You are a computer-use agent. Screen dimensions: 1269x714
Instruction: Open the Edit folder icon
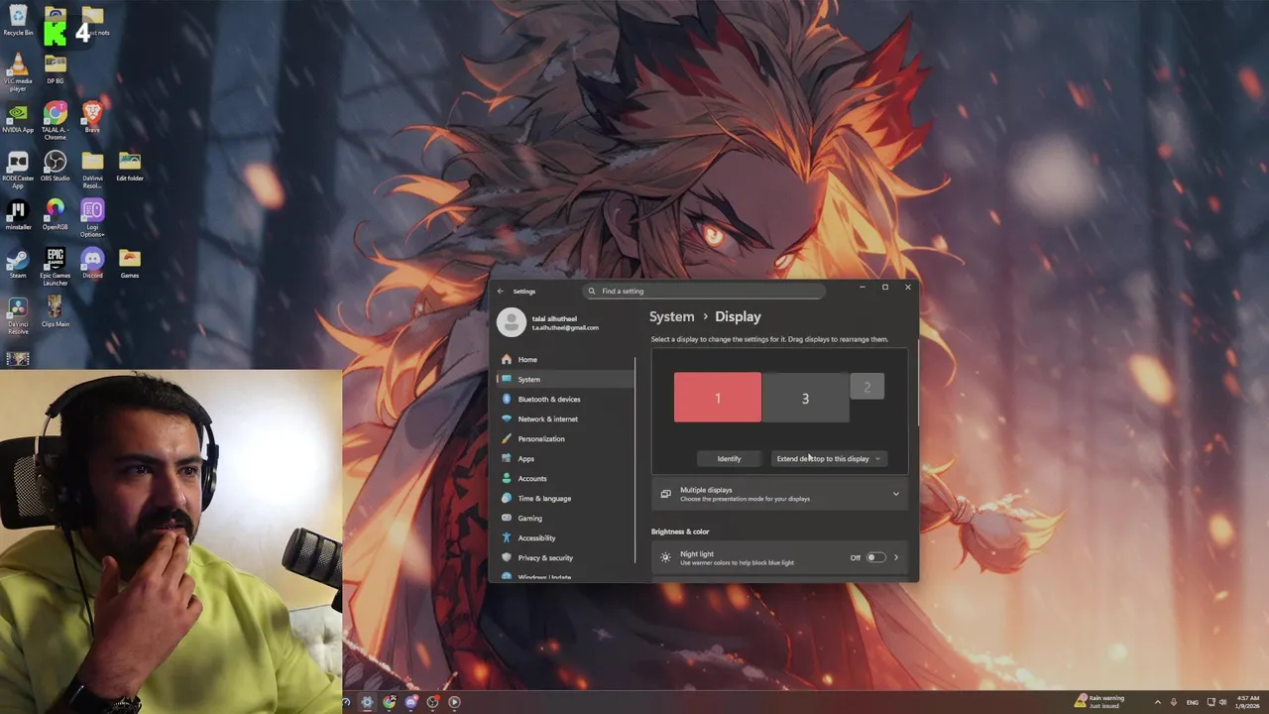pyautogui.click(x=130, y=167)
